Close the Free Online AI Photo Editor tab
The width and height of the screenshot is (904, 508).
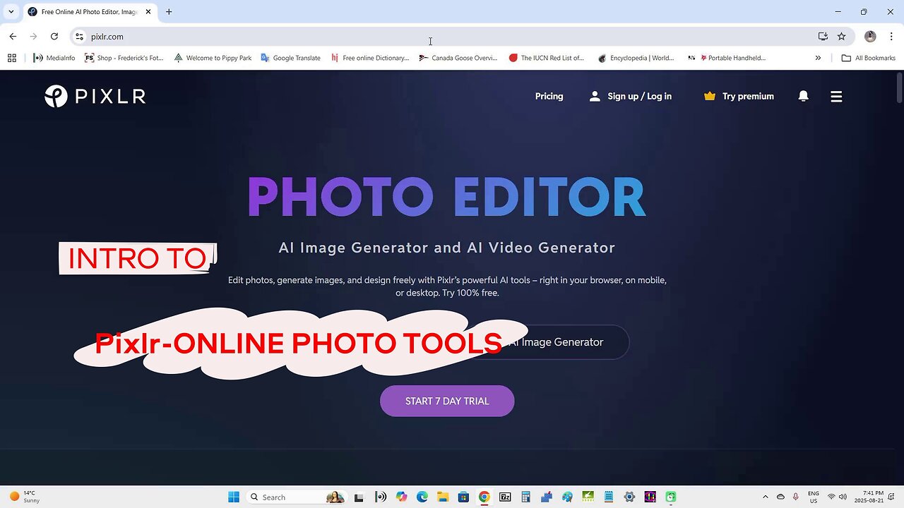pyautogui.click(x=148, y=12)
